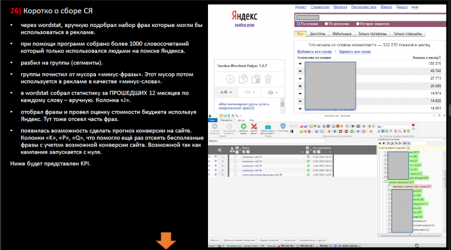Click the plus icon in Wordstat Helper
Screen dimensions: 451x250
pyautogui.click(x=230, y=79)
